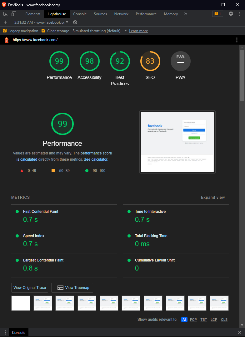The width and height of the screenshot is (245, 337).
Task: Expand the metrics view
Action: click(213, 198)
